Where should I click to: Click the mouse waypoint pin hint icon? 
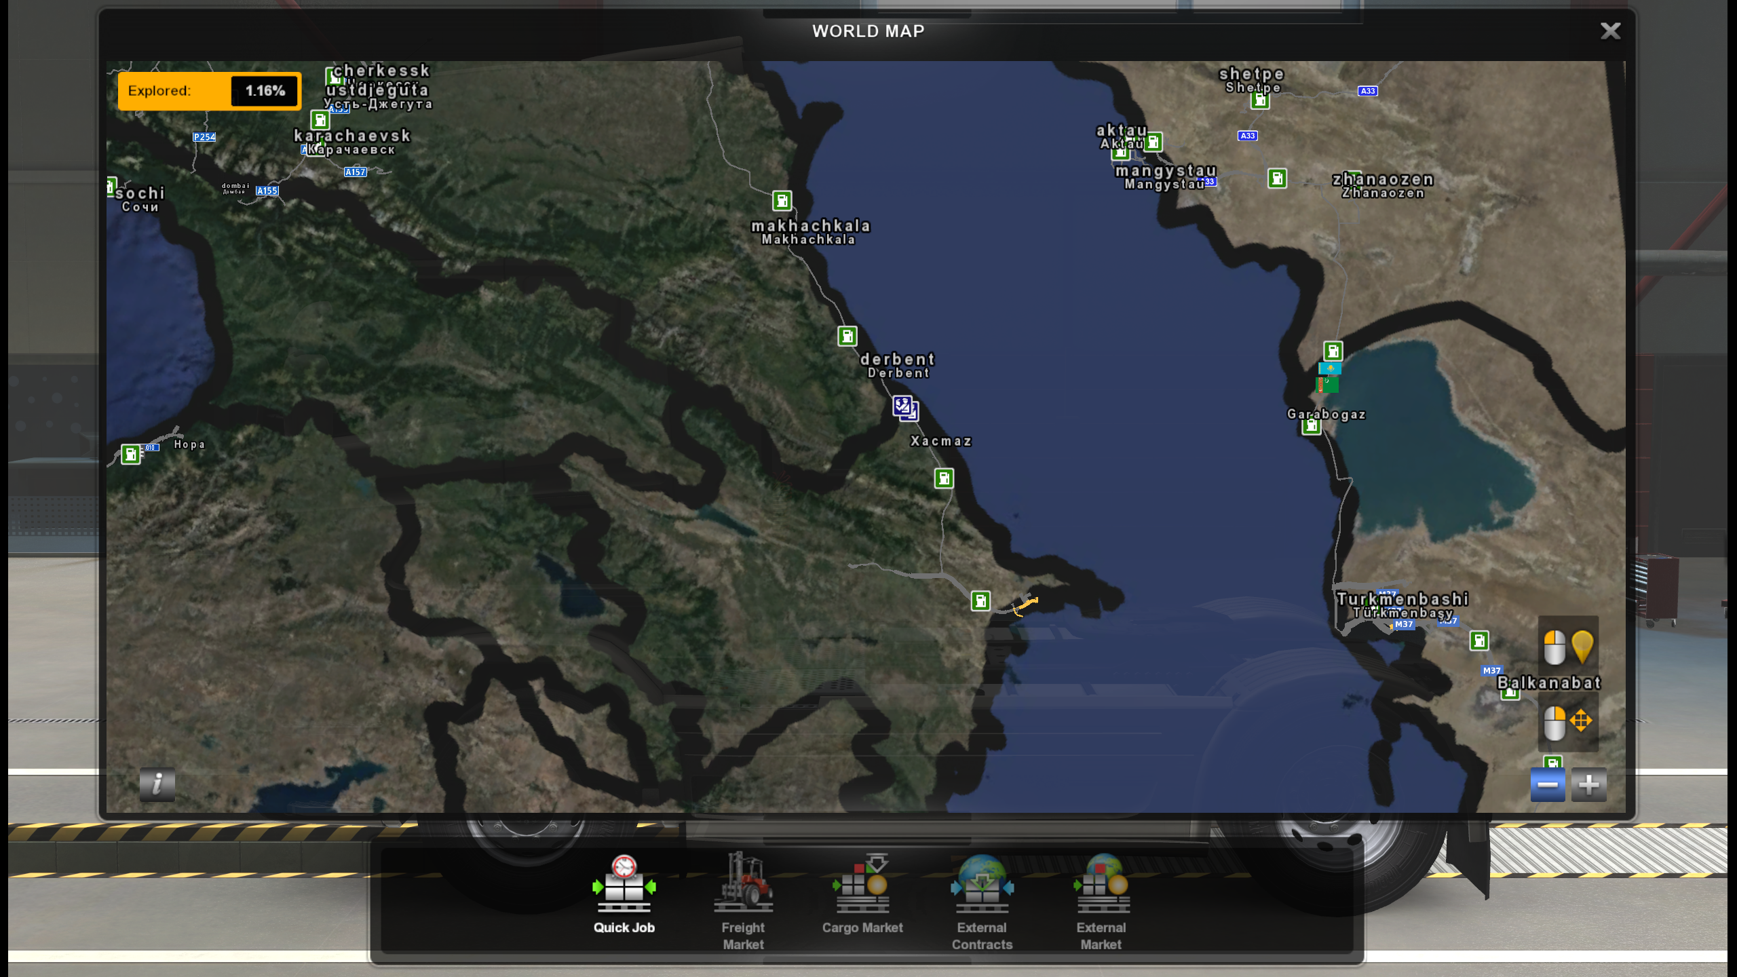(1568, 647)
